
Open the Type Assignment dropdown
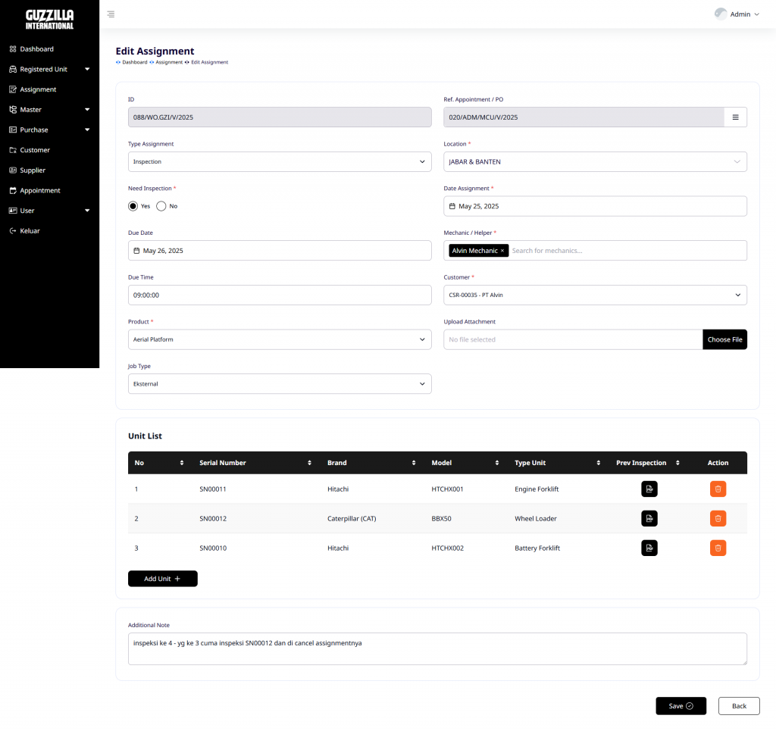[x=280, y=162]
